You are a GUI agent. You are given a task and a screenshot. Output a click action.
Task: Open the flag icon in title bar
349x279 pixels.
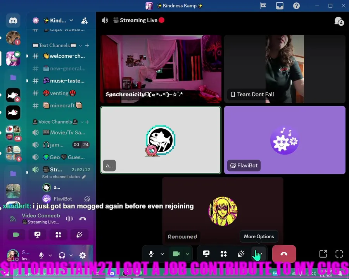point(263,6)
